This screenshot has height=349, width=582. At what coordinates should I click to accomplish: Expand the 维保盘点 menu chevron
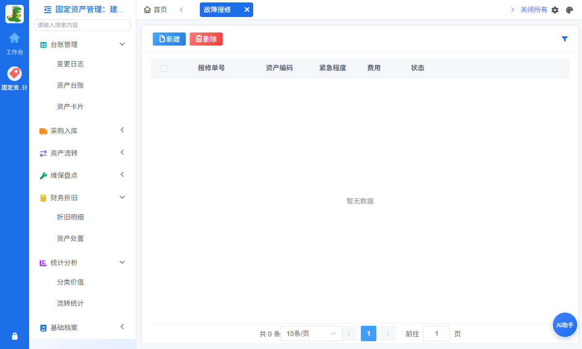point(122,174)
